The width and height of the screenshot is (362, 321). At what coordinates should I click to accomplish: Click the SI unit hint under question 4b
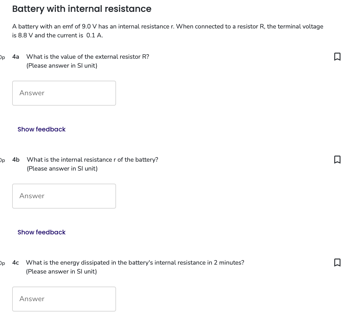(62, 169)
